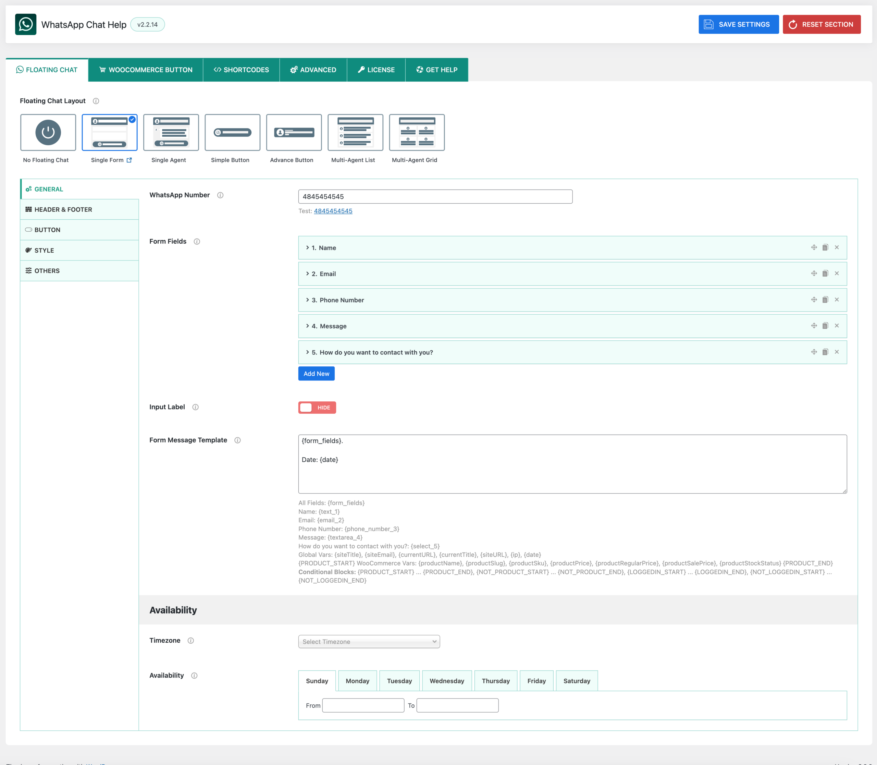This screenshot has height=765, width=877.
Task: Select the Single Agent layout
Action: coord(171,132)
